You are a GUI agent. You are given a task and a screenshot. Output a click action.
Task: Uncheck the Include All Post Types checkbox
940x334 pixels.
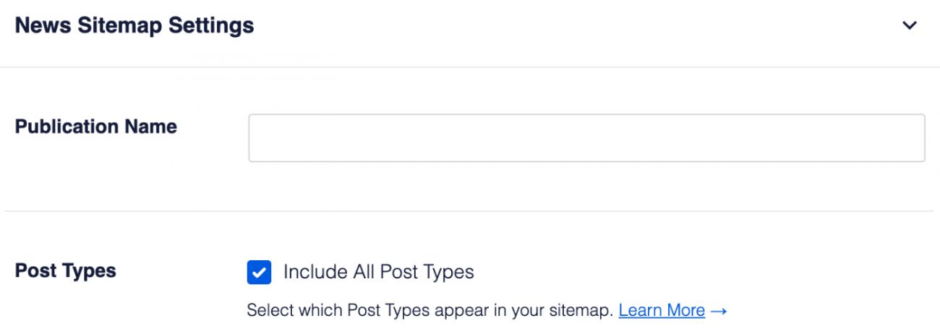click(x=259, y=273)
